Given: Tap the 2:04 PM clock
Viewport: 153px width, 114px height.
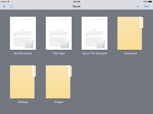Looking at the screenshot, I should coord(76,2).
